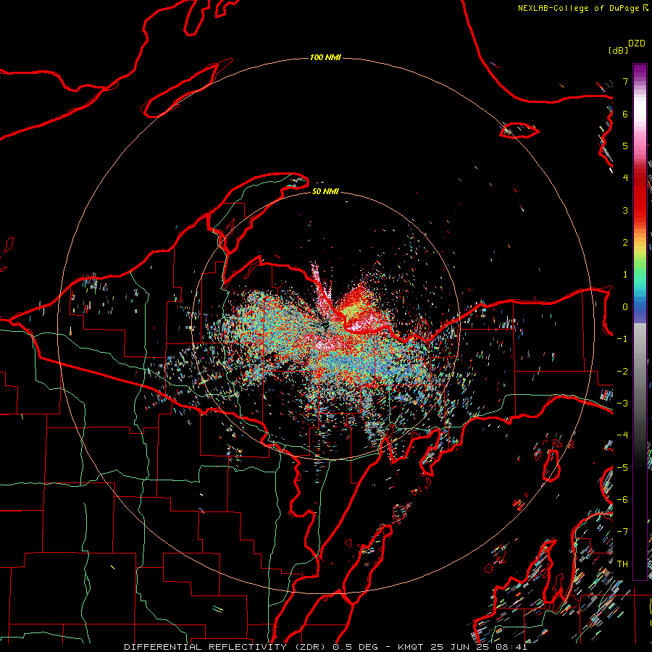Screen dimensions: 652x652
Task: Click the -1 value on the color scale
Action: click(x=622, y=339)
